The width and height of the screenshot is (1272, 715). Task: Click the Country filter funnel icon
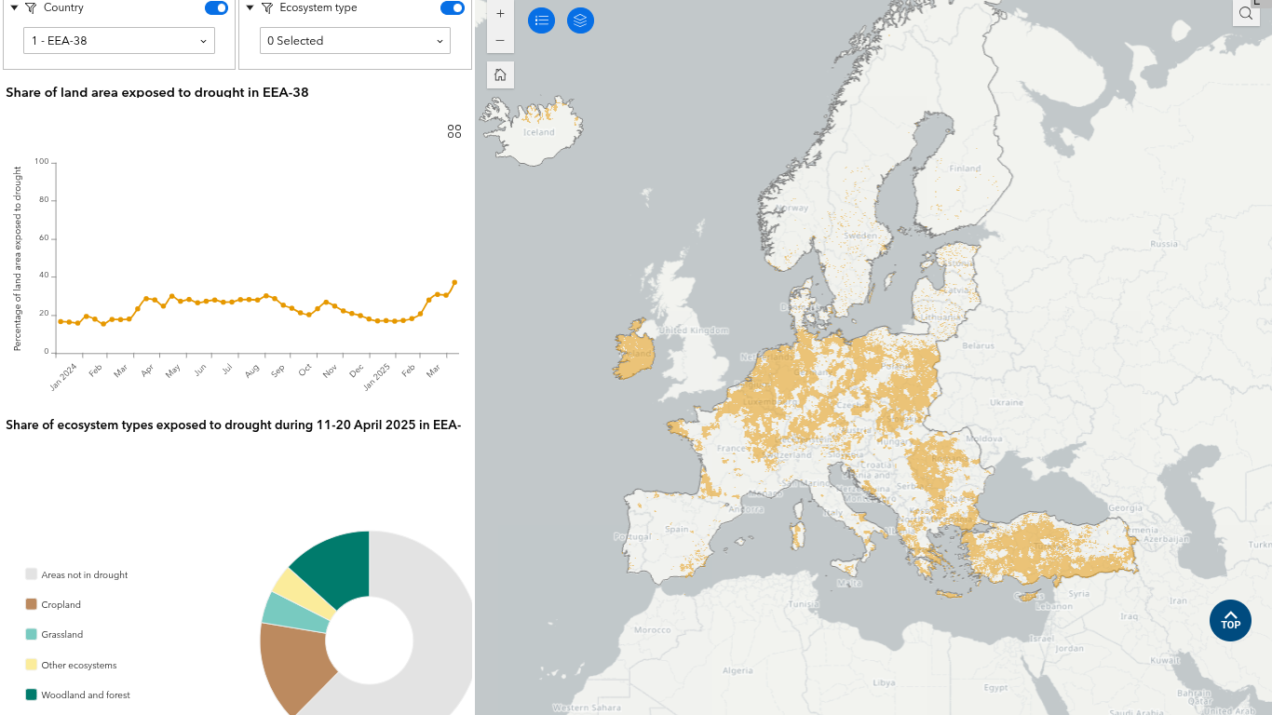[x=31, y=8]
